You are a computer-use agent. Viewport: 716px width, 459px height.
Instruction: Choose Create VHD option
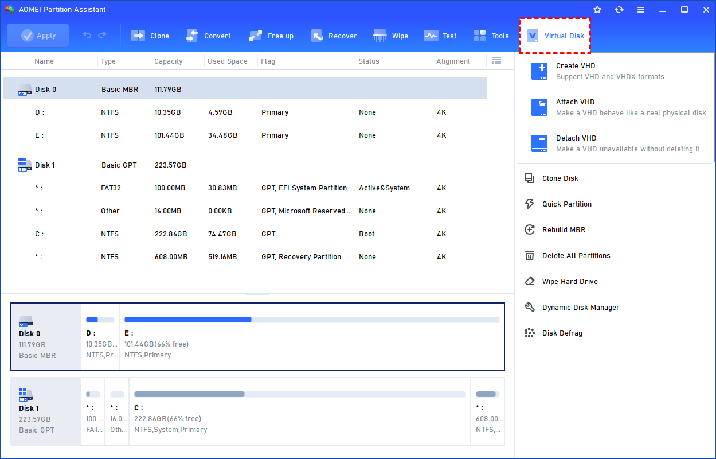click(617, 71)
